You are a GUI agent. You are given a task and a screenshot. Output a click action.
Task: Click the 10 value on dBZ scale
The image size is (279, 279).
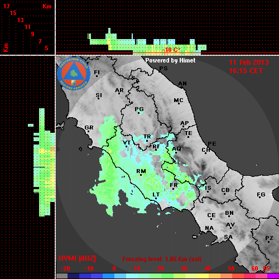137,268
